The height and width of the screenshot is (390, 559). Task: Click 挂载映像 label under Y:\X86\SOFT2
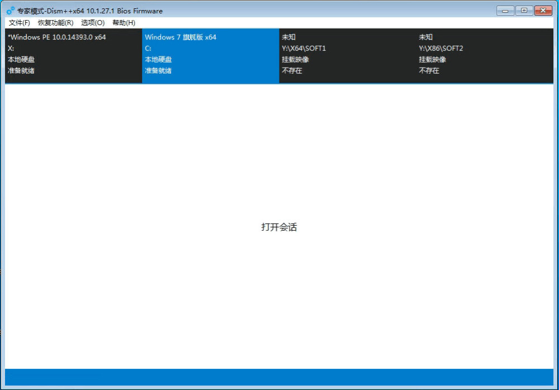point(432,60)
